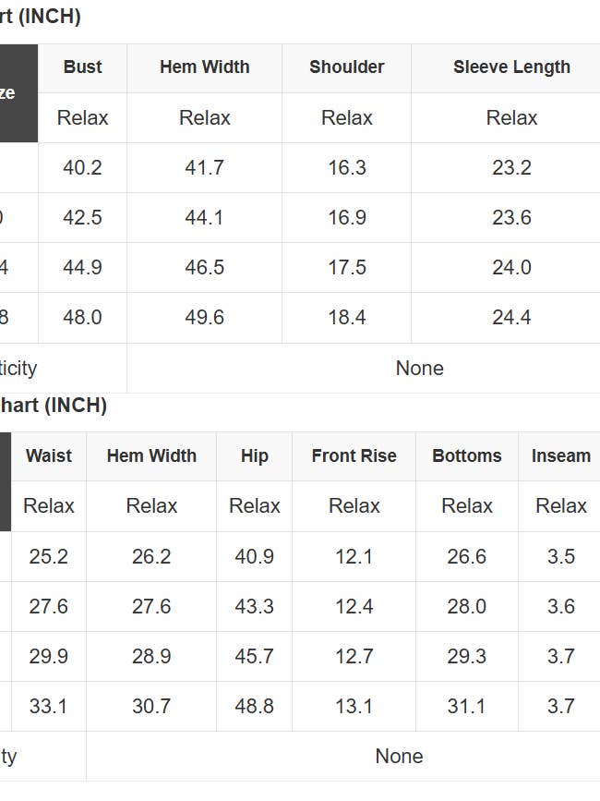This screenshot has width=600, height=801.
Task: Click the bottoms length value 31.1
Action: (466, 707)
